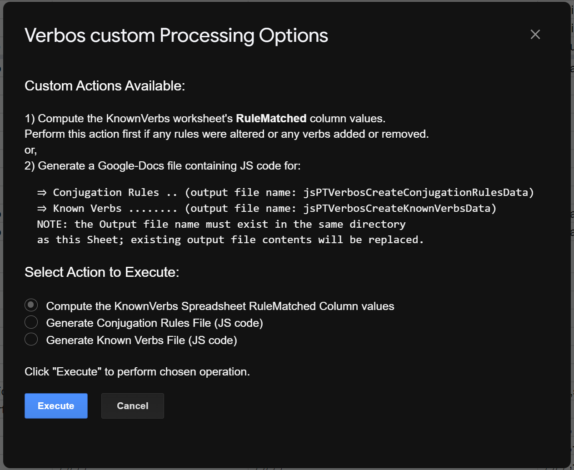Choose the Generate Conjugation Rules File radio button
The width and height of the screenshot is (574, 470).
pos(31,322)
